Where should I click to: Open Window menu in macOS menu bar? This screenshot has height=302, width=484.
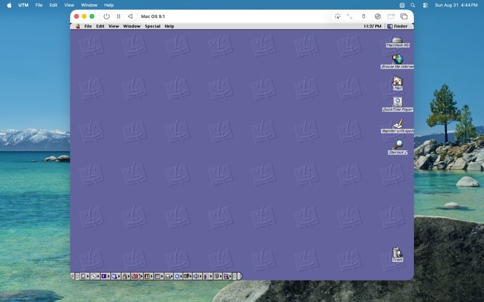tap(89, 5)
